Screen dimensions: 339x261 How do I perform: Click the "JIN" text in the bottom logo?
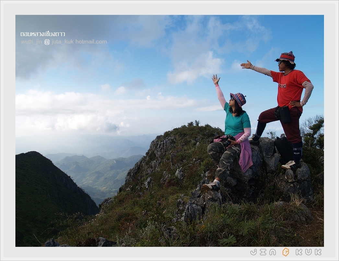[263, 252]
